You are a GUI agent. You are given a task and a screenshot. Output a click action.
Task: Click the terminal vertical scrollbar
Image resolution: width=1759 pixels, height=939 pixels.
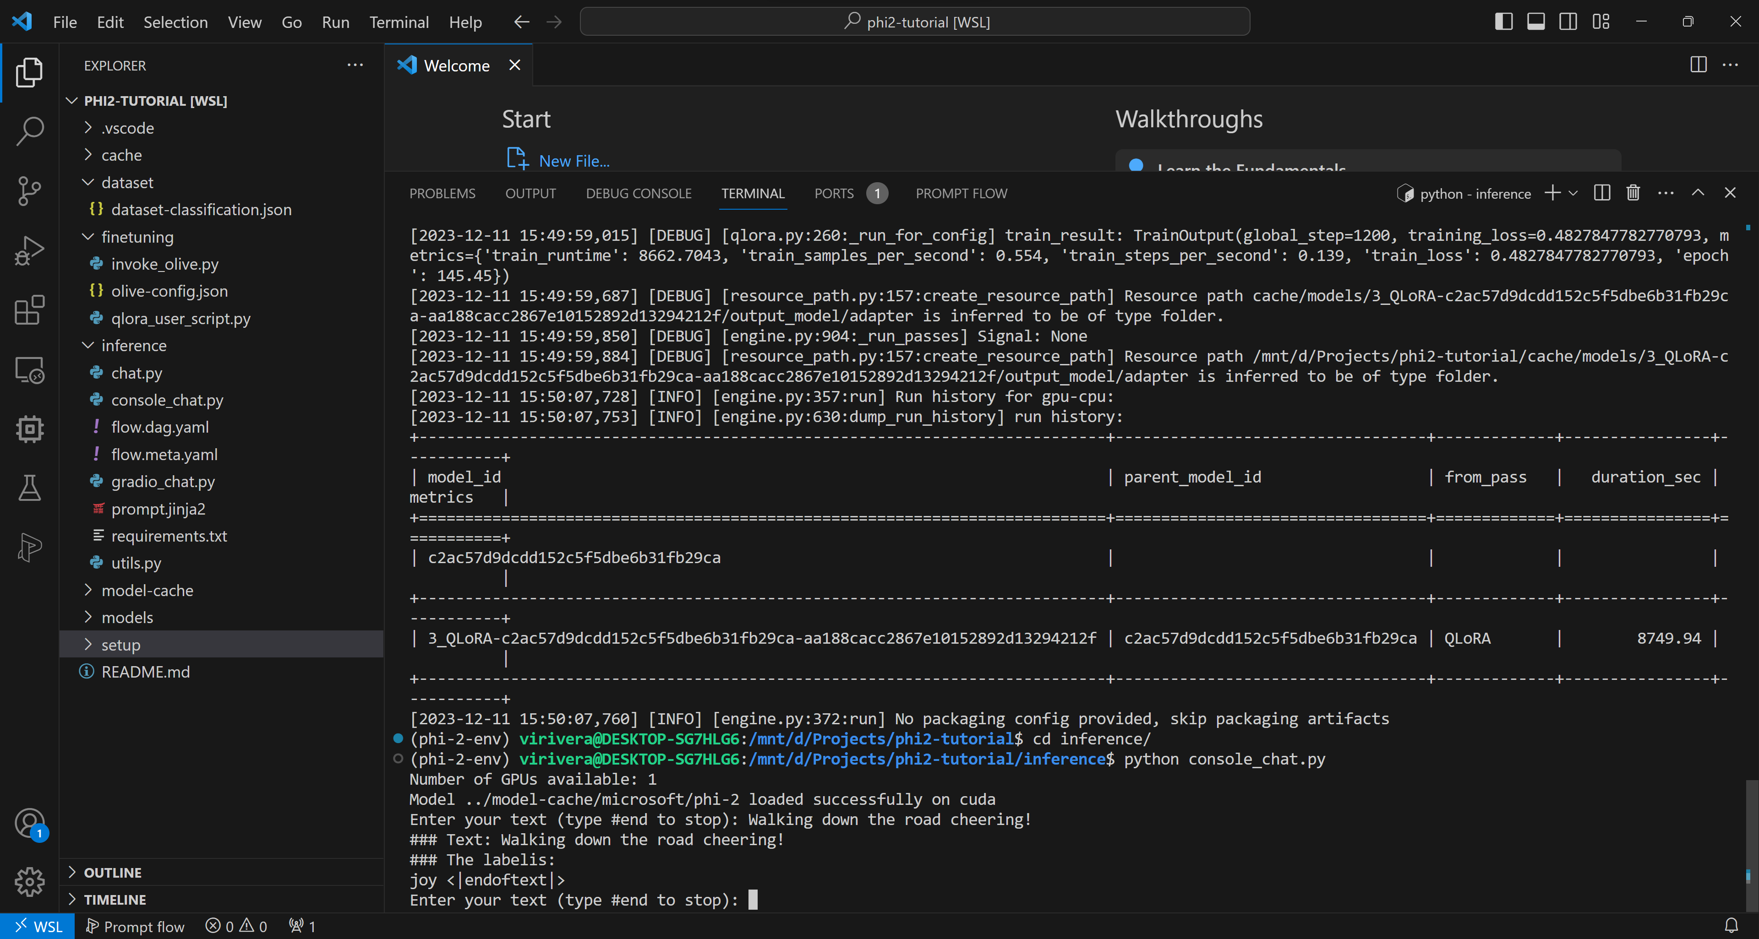point(1751,846)
